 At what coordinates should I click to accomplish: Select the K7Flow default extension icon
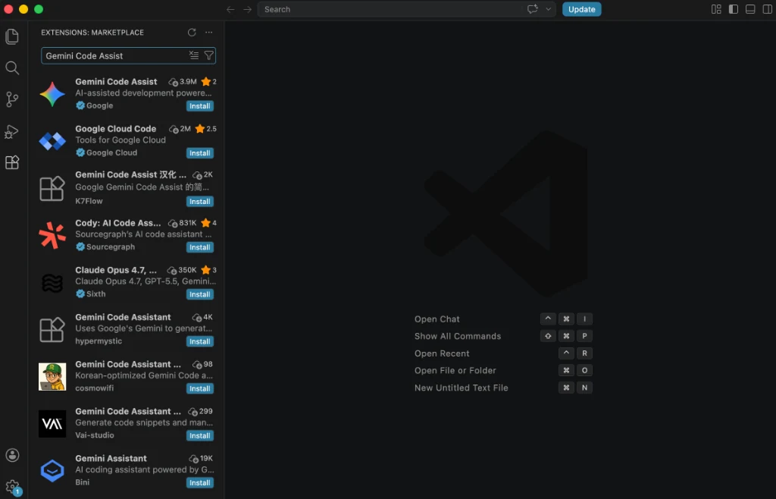pyautogui.click(x=52, y=189)
